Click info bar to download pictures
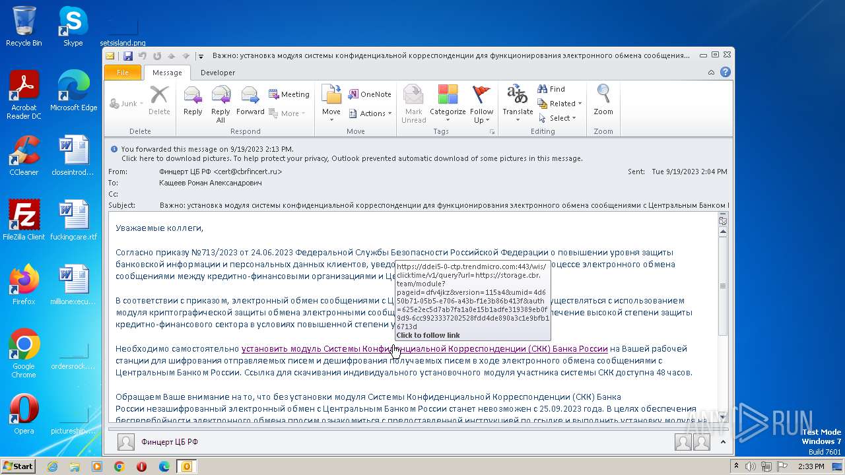This screenshot has width=845, height=475. [x=353, y=158]
